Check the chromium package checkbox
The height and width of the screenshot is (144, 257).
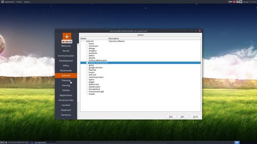point(87,46)
